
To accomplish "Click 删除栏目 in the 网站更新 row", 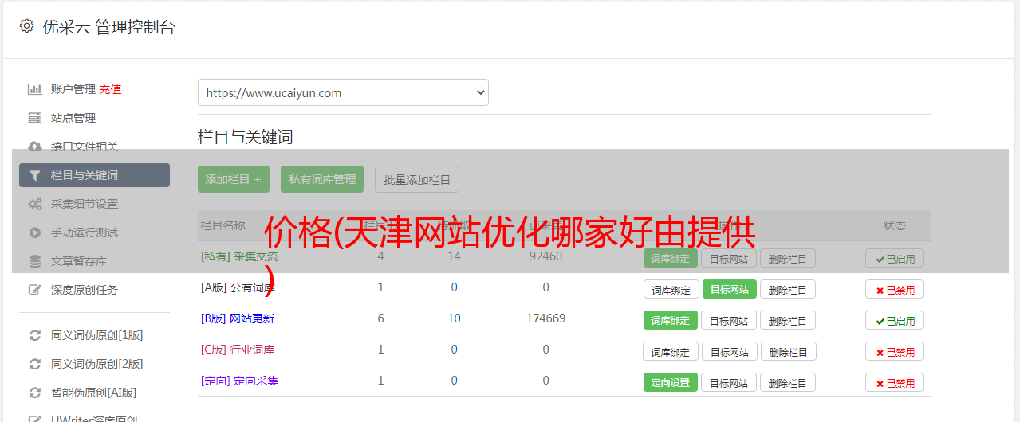I will tap(788, 320).
